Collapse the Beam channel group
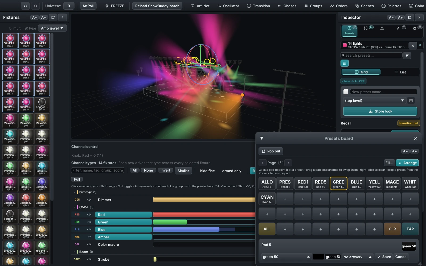Viewport: 426px width, 266px height. (74, 252)
